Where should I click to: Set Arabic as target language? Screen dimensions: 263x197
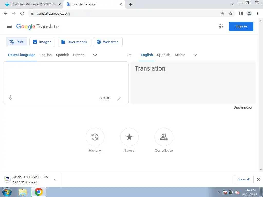point(180,55)
